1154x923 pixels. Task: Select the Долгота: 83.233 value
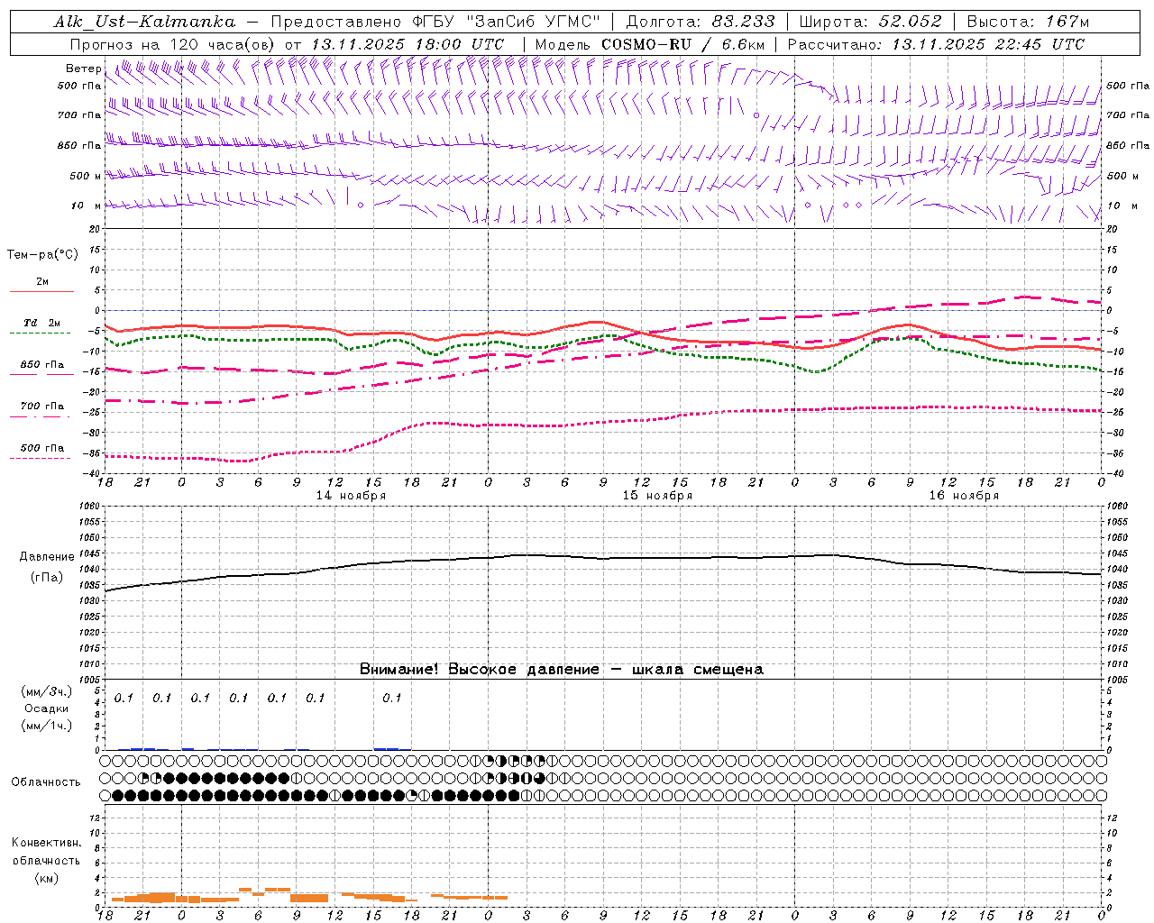click(x=699, y=23)
